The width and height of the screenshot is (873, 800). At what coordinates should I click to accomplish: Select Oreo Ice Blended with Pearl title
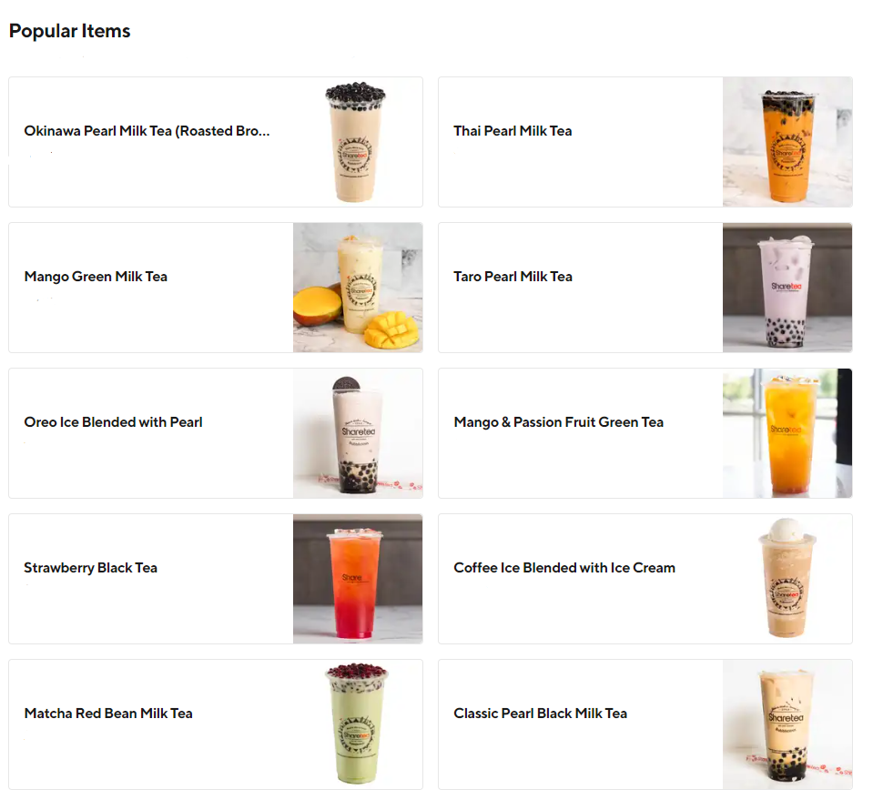point(113,422)
